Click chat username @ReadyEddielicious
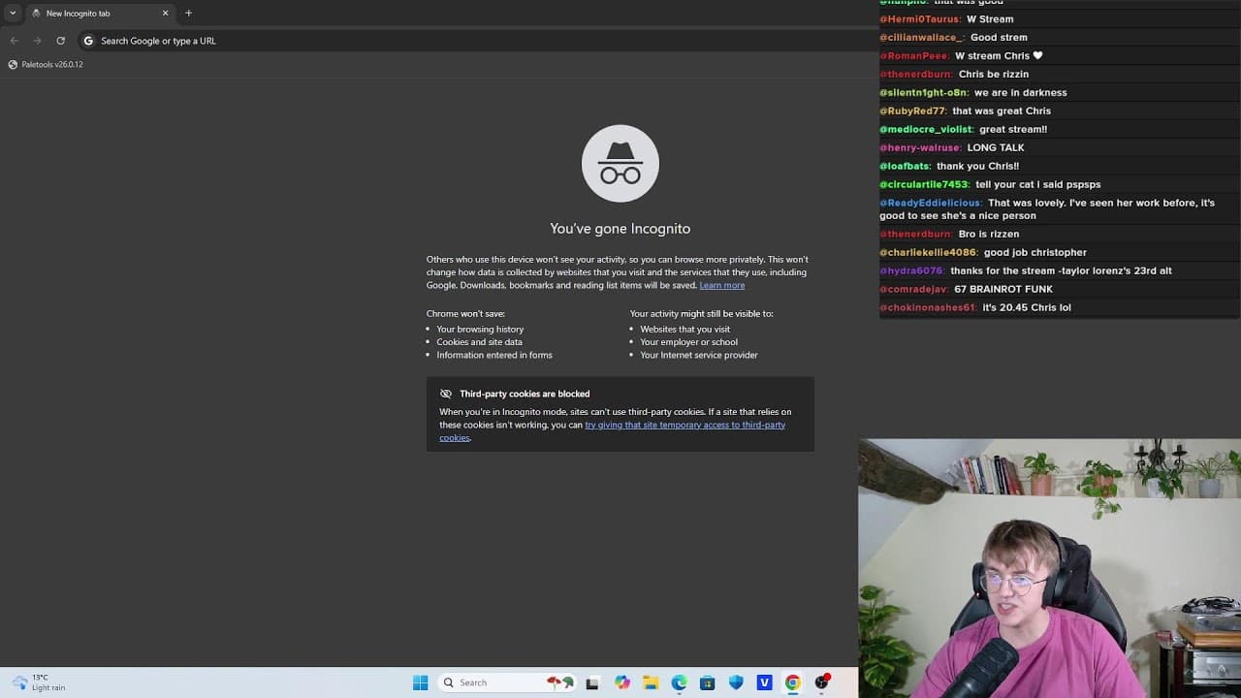Viewport: 1241px width, 698px height. [x=931, y=204]
